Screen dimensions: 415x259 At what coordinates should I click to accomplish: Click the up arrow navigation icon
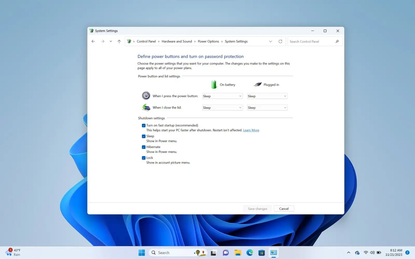point(119,41)
